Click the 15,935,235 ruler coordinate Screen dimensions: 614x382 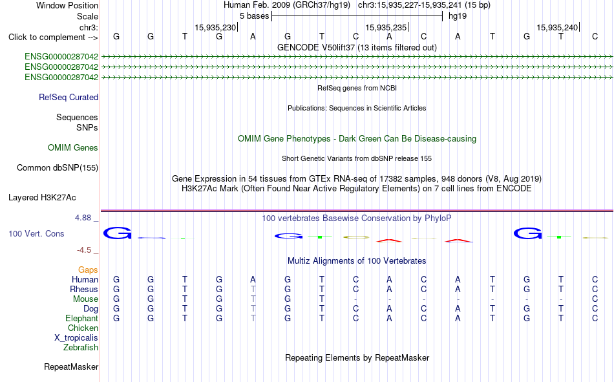coord(386,27)
